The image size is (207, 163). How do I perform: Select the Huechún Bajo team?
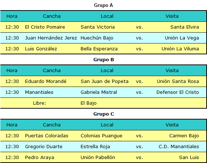(97, 38)
